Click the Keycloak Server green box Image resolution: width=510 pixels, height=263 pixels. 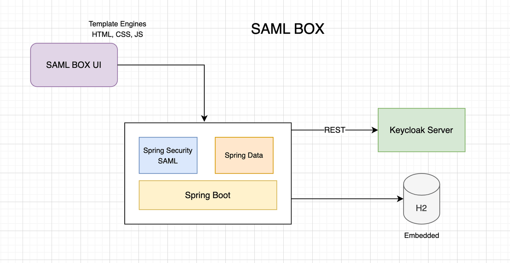[x=421, y=130]
